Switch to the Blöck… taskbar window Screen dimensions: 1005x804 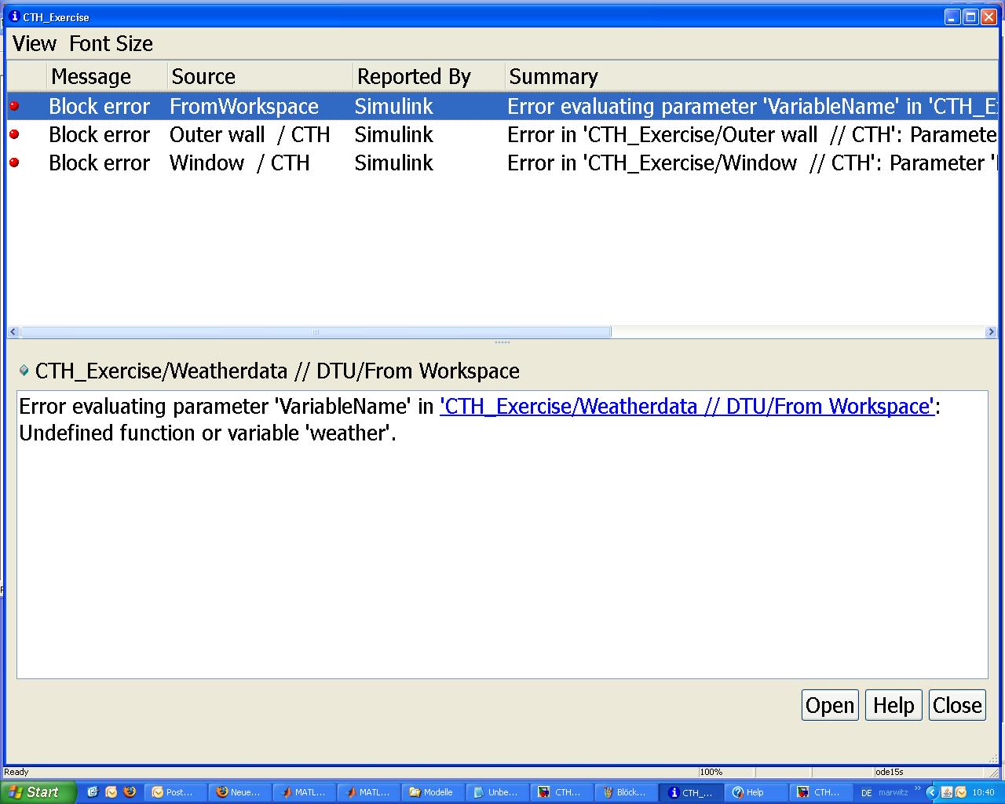[625, 792]
